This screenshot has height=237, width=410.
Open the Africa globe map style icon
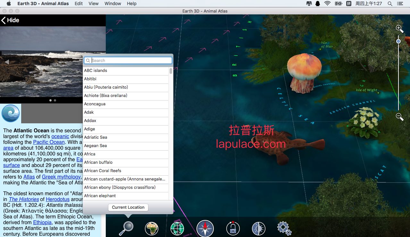click(152, 228)
